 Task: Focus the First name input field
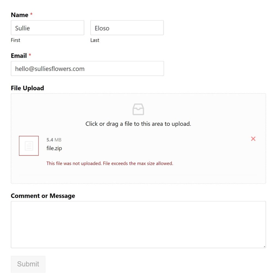click(x=47, y=28)
